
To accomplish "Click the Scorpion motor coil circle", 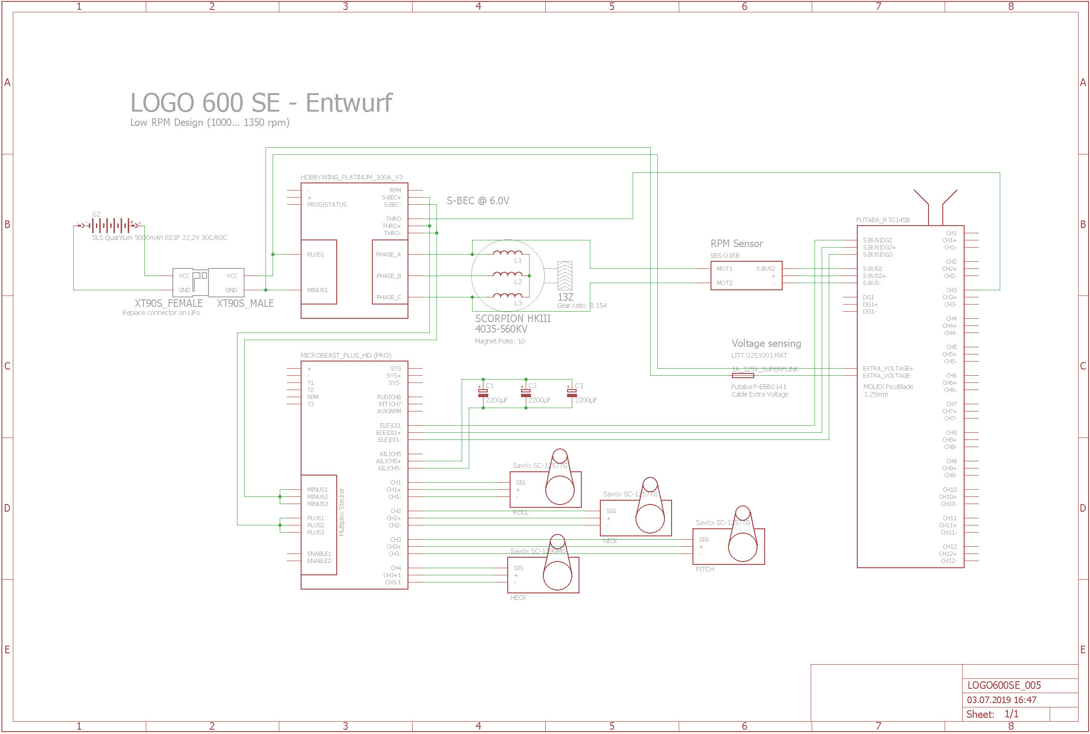I will pos(507,276).
